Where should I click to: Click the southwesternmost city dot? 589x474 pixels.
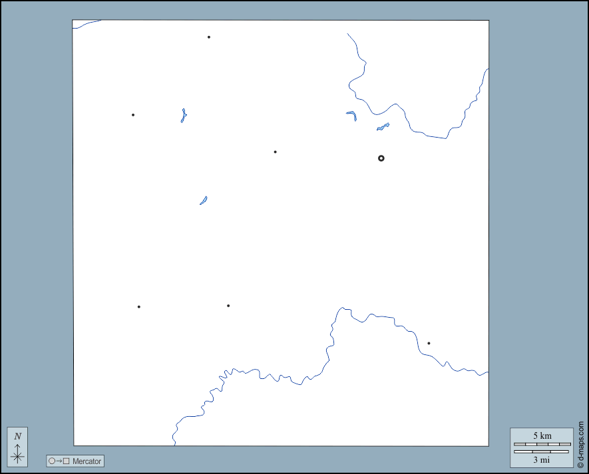pyautogui.click(x=138, y=307)
